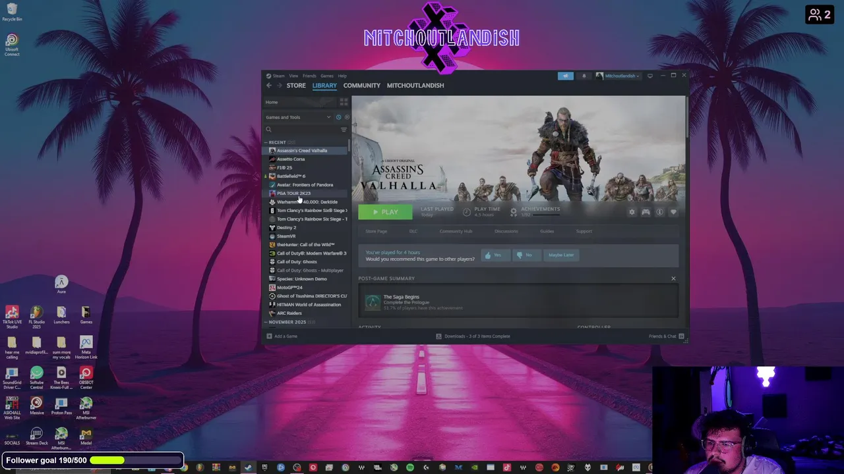Select Assetto Corsa in the library
Image resolution: width=844 pixels, height=474 pixels.
[x=291, y=159]
